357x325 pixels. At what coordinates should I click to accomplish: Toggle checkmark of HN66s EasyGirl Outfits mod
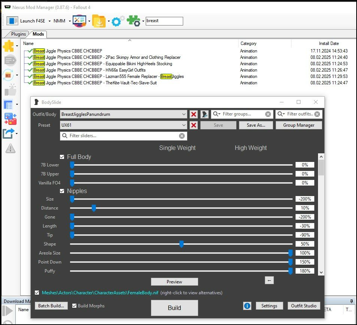30,70
